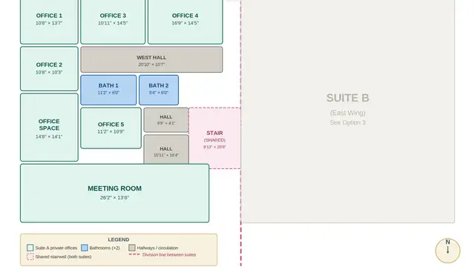Select the Suite B east wing area

(348, 111)
